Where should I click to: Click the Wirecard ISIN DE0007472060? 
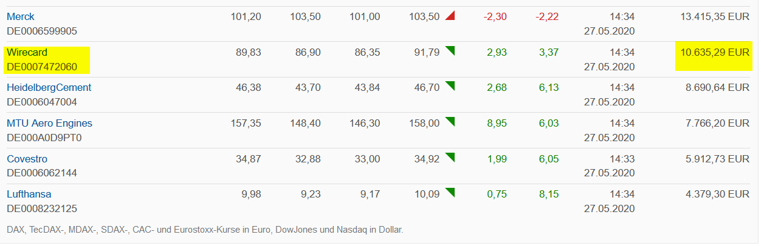coord(42,66)
